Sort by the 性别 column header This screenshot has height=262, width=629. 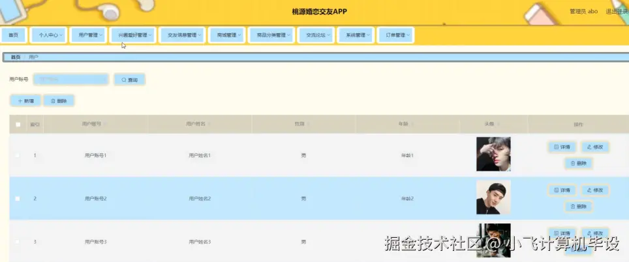pyautogui.click(x=303, y=124)
